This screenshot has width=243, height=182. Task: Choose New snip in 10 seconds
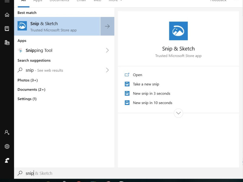[152, 103]
